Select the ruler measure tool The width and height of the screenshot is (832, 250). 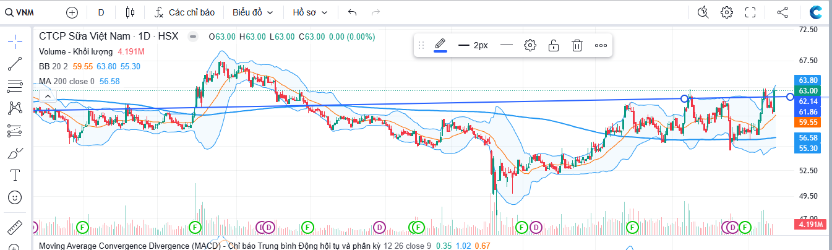pos(15,227)
